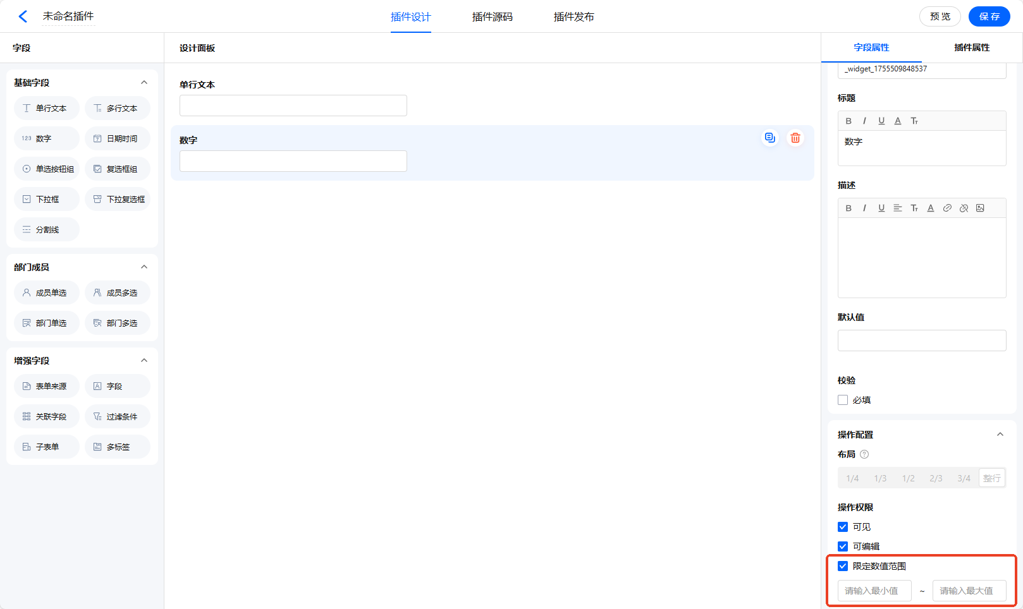Collapse the 基础字段 section
This screenshot has height=609, width=1023.
[144, 83]
